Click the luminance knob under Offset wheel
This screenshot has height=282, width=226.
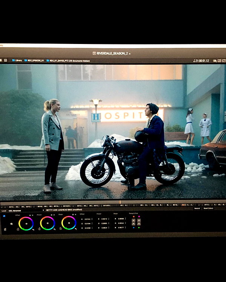click(18, 229)
